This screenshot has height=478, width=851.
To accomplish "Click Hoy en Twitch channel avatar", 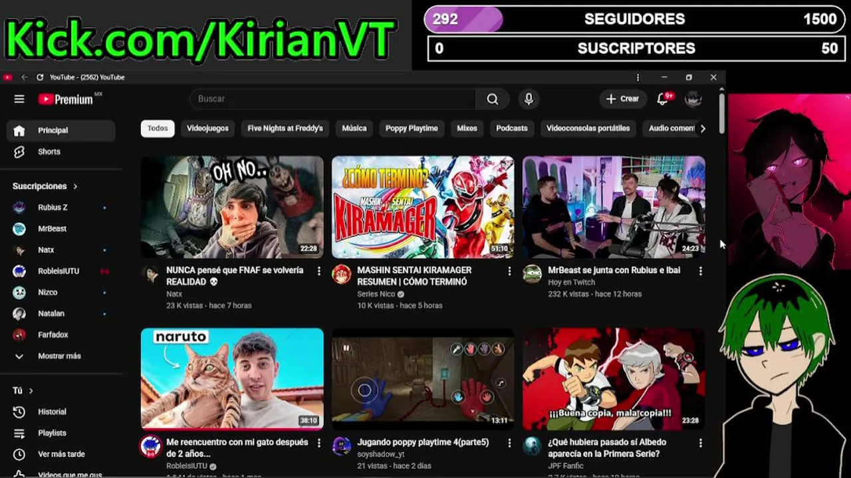I will coord(532,274).
